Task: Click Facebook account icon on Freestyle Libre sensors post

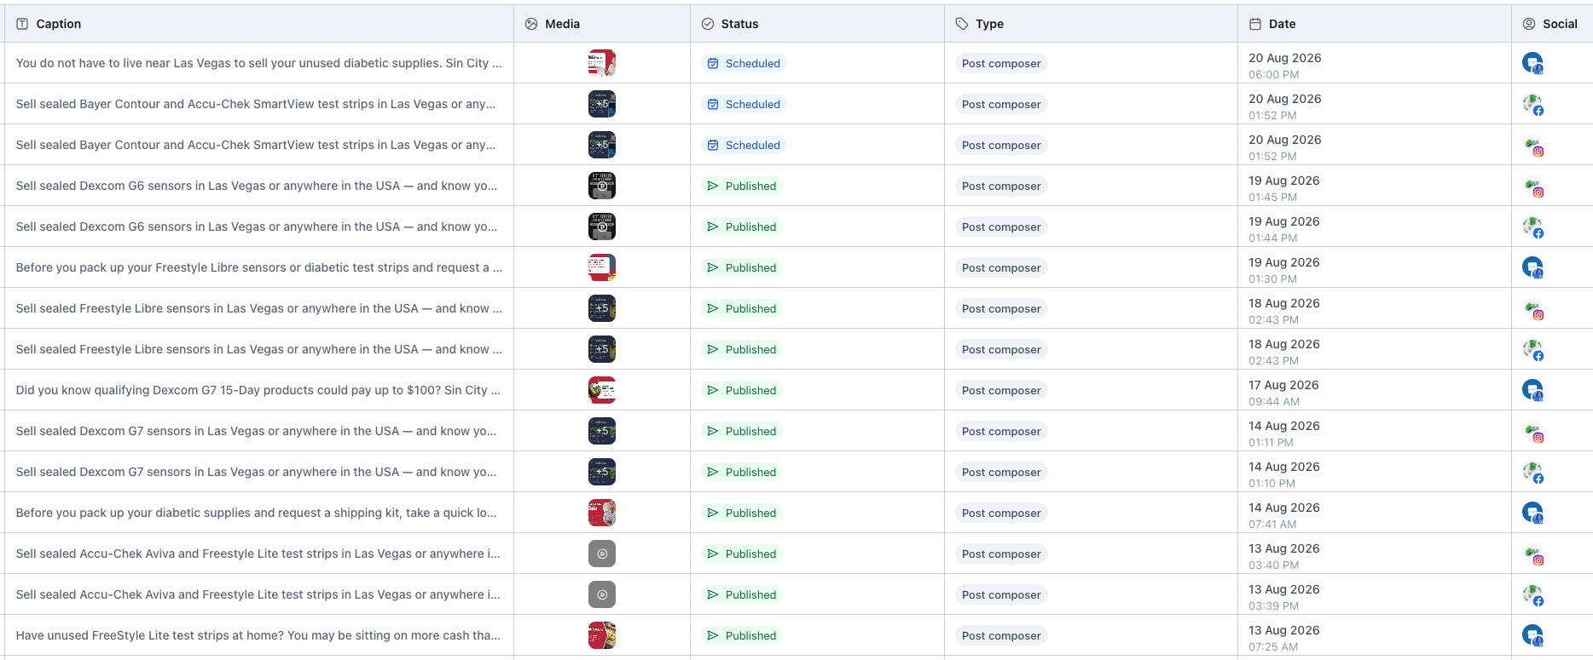Action: 1532,349
